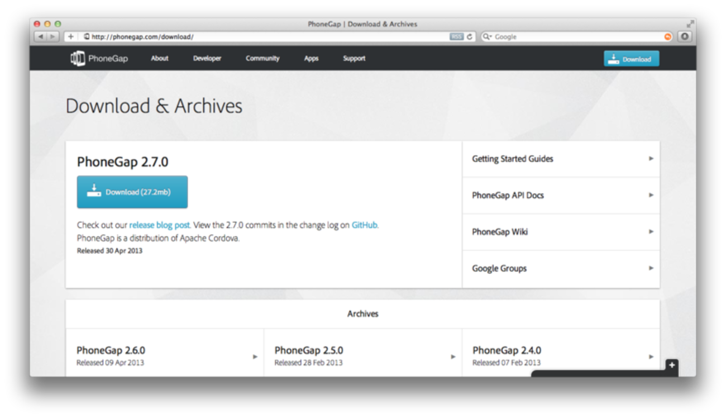
Task: Open the PhoneGap Wiki link
Action: 561,232
